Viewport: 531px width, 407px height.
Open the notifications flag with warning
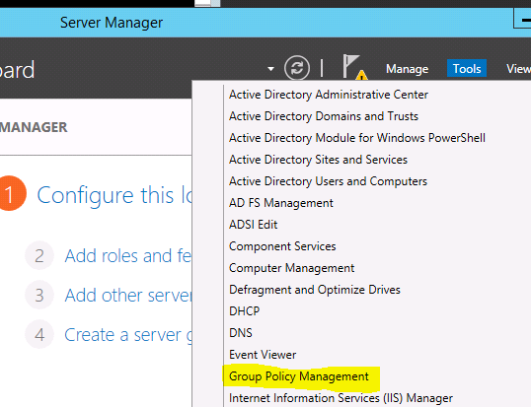tap(354, 67)
